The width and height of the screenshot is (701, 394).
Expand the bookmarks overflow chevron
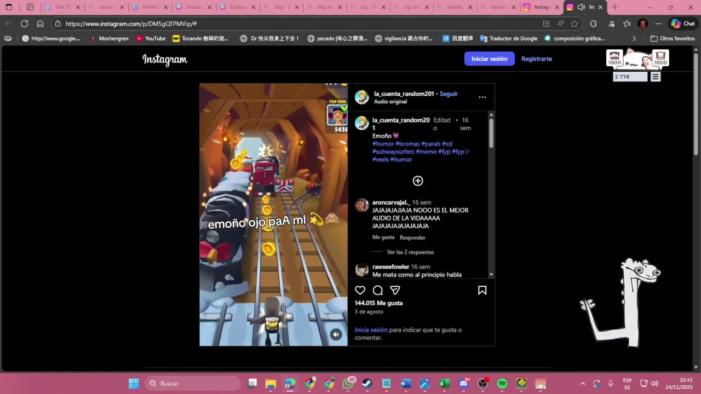pyautogui.click(x=634, y=38)
